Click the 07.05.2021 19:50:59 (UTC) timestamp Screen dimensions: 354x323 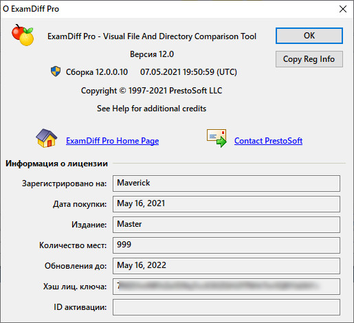pyautogui.click(x=188, y=72)
